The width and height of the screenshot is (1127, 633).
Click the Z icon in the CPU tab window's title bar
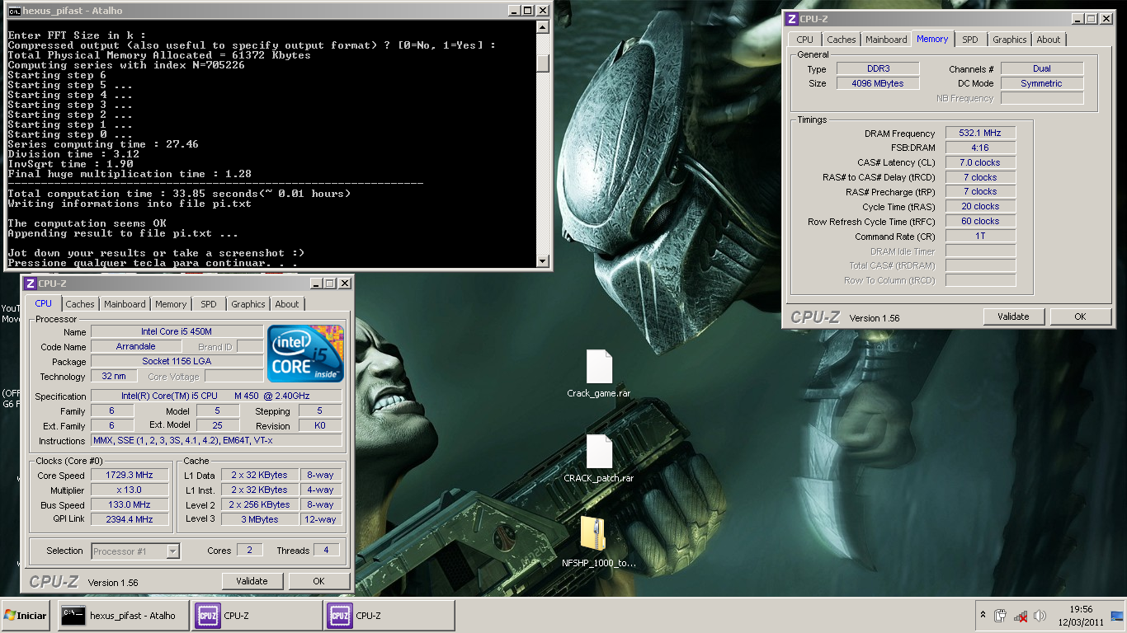pyautogui.click(x=31, y=284)
